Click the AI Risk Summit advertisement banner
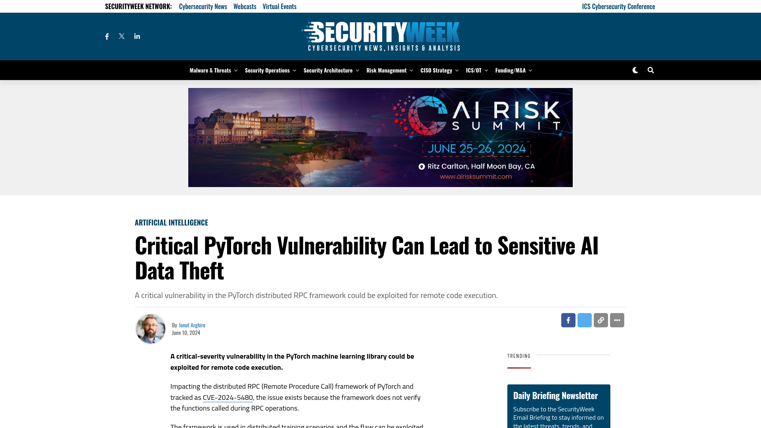The height and width of the screenshot is (428, 761). (x=380, y=138)
